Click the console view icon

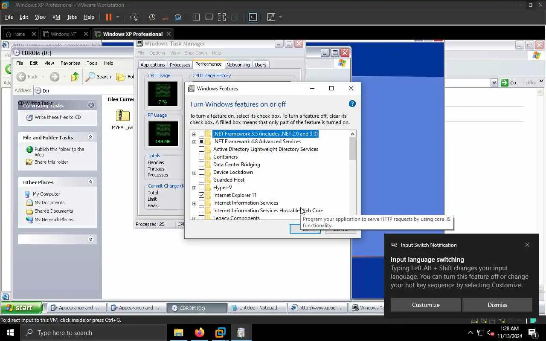pos(253,17)
